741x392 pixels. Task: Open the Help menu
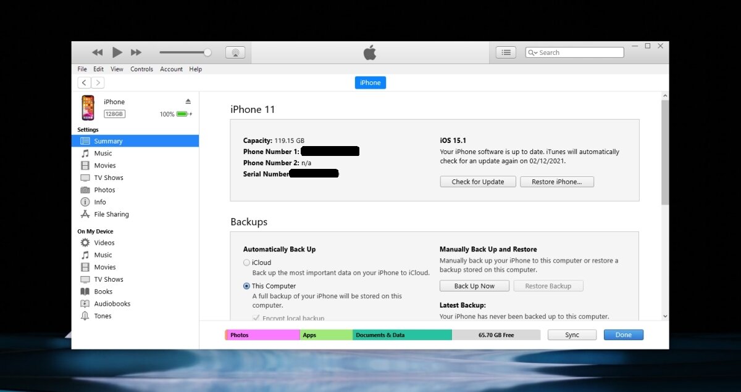coord(195,69)
